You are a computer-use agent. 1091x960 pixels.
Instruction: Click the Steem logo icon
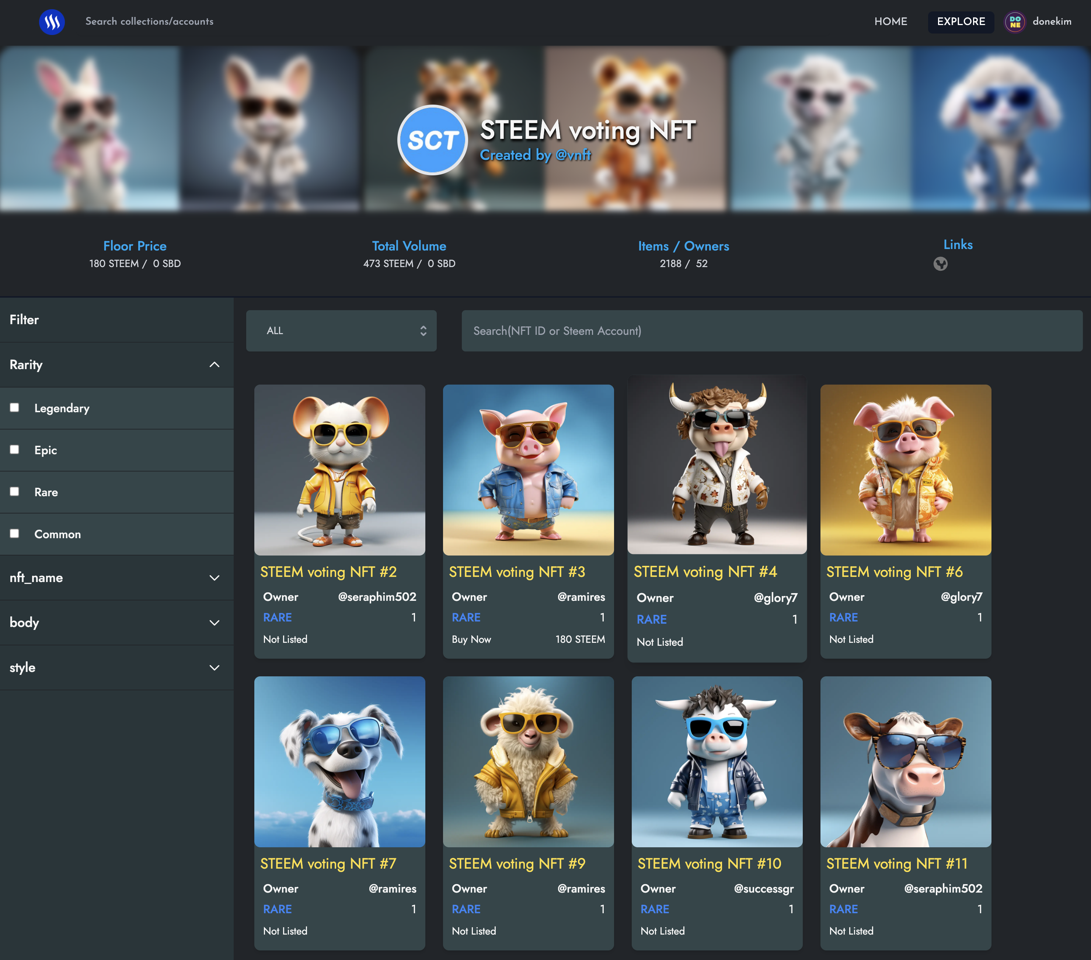(52, 22)
